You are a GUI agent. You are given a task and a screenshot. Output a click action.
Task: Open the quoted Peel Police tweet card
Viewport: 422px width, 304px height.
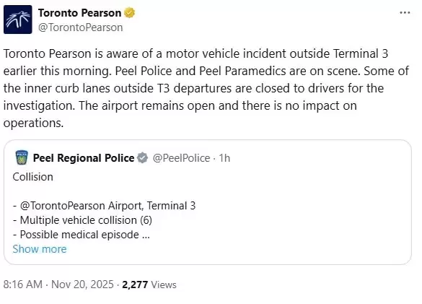[208, 202]
